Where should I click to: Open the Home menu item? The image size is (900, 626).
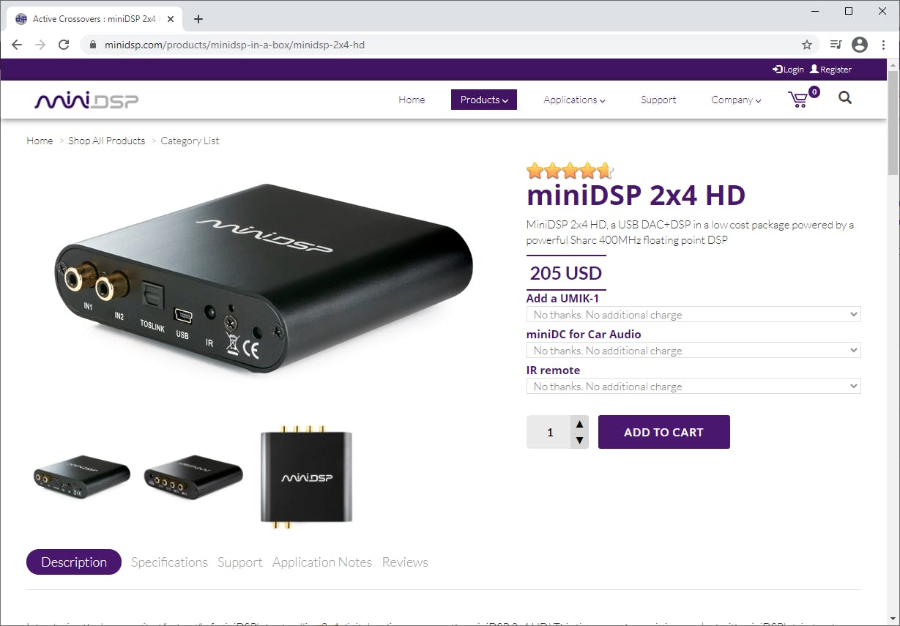click(x=412, y=100)
